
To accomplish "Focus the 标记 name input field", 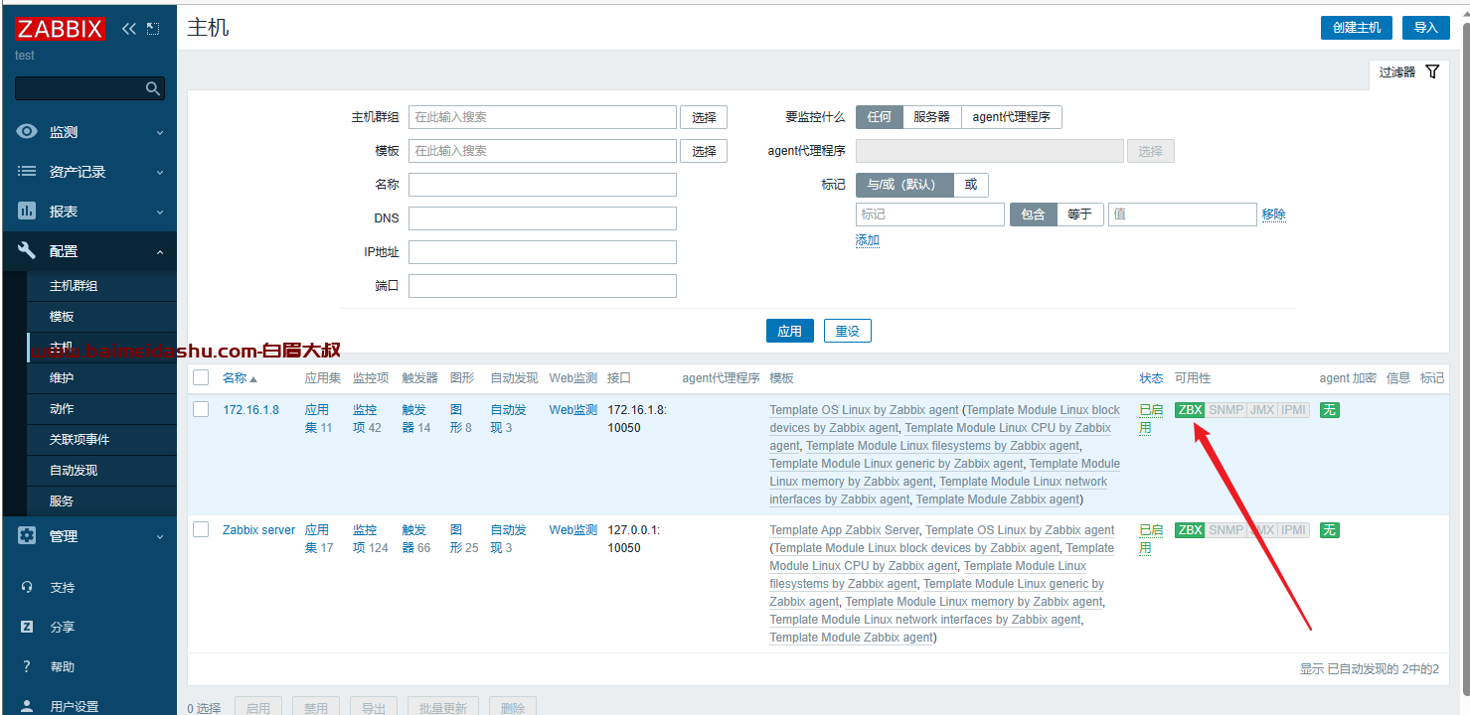I will [x=930, y=214].
